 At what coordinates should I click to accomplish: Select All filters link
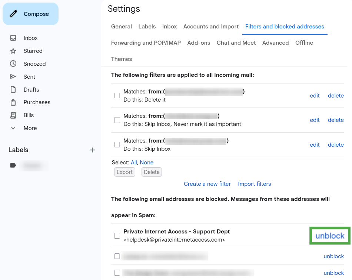coord(134,163)
